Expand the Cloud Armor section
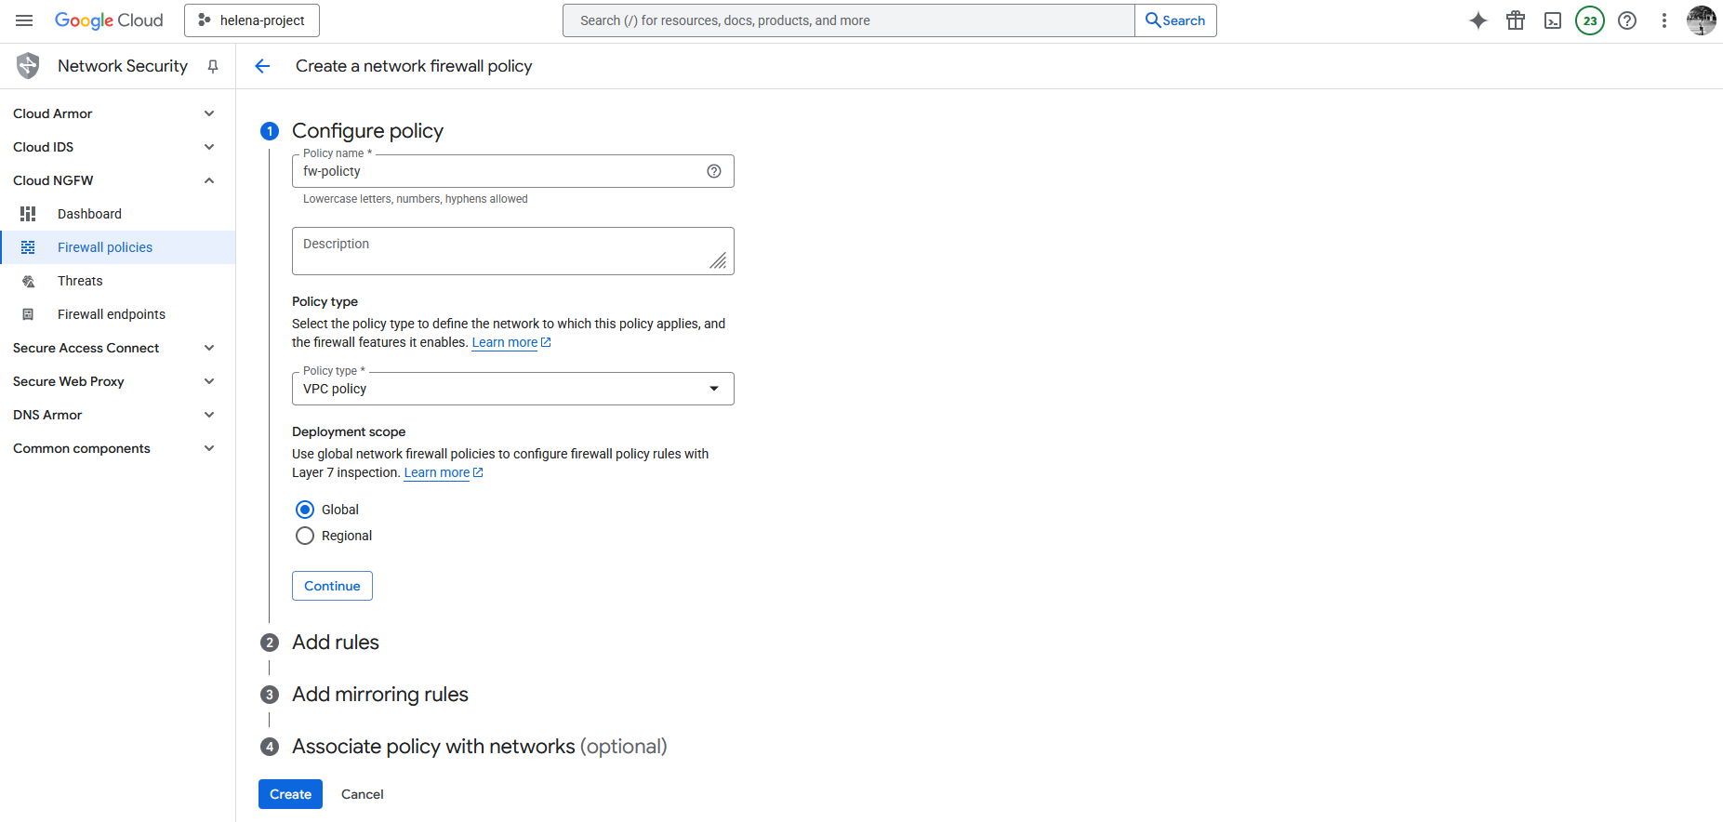 (x=209, y=113)
